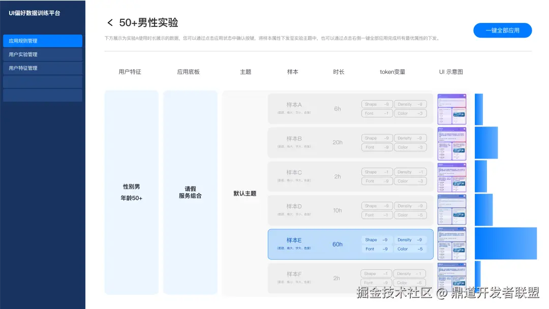Click the 性别男 年龄50+ feature card
Image resolution: width=549 pixels, height=309 pixels.
[131, 192]
